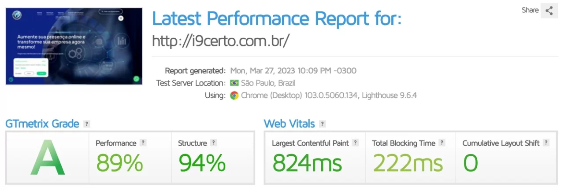Open the website screenshot thumbnail

click(x=74, y=46)
